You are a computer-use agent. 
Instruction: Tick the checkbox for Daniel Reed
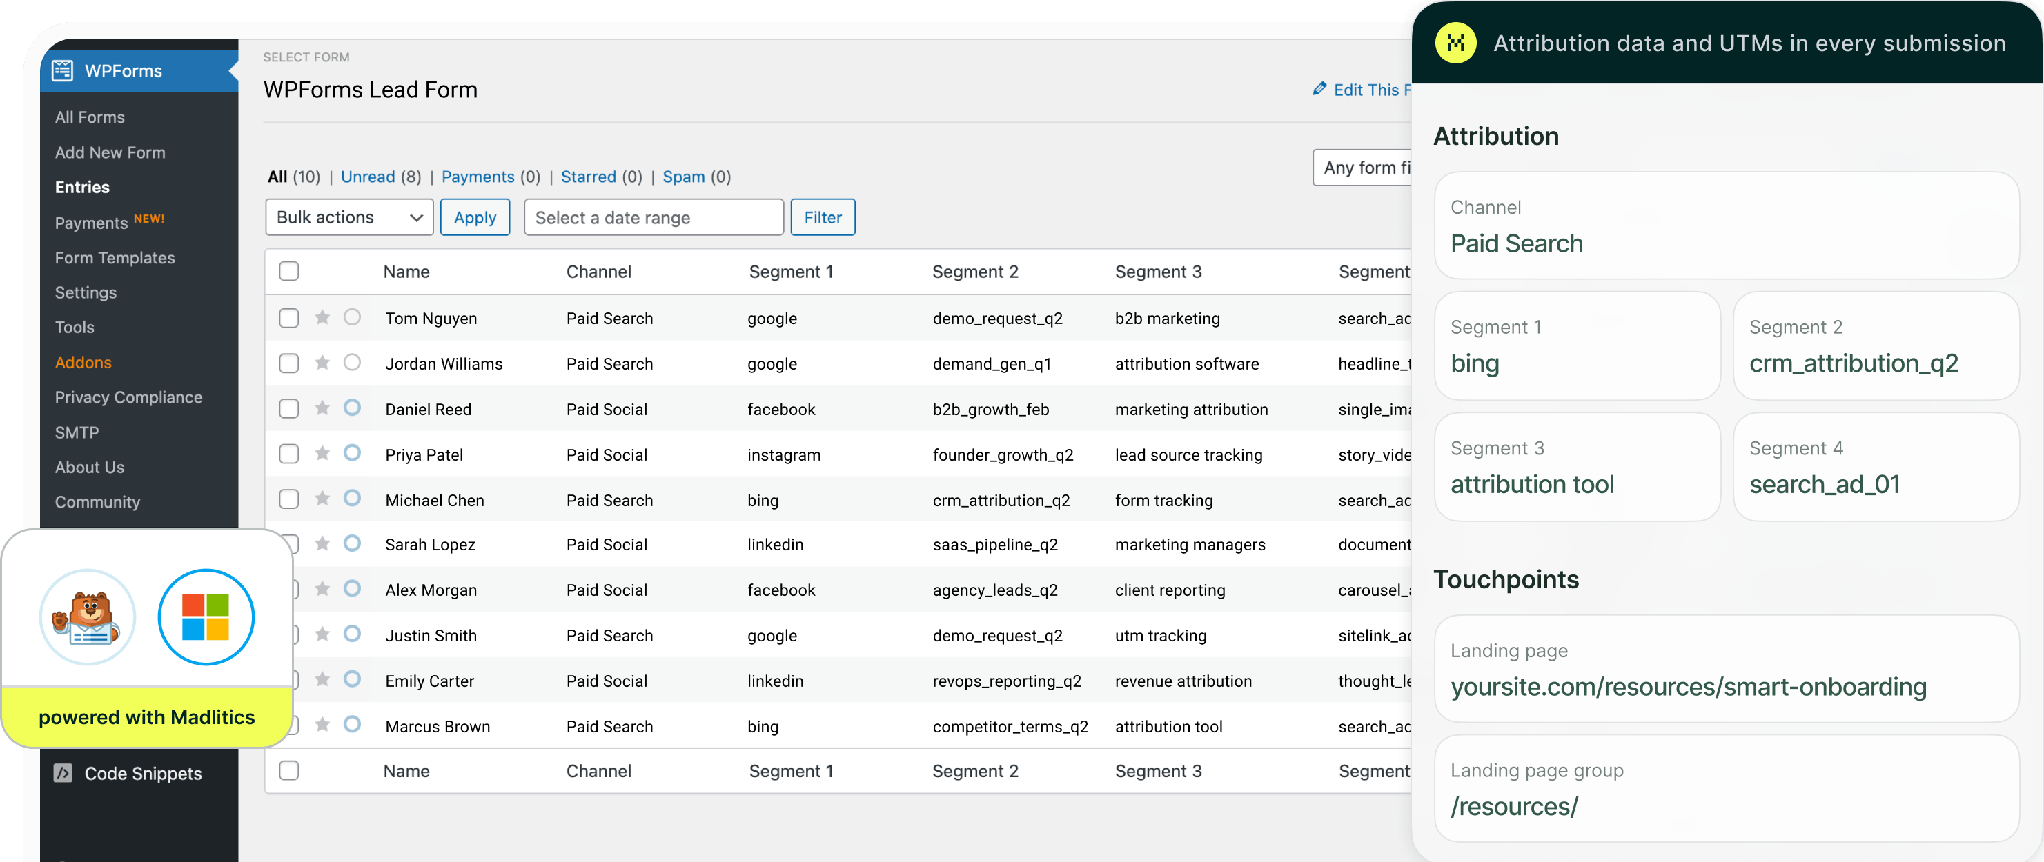click(x=289, y=408)
